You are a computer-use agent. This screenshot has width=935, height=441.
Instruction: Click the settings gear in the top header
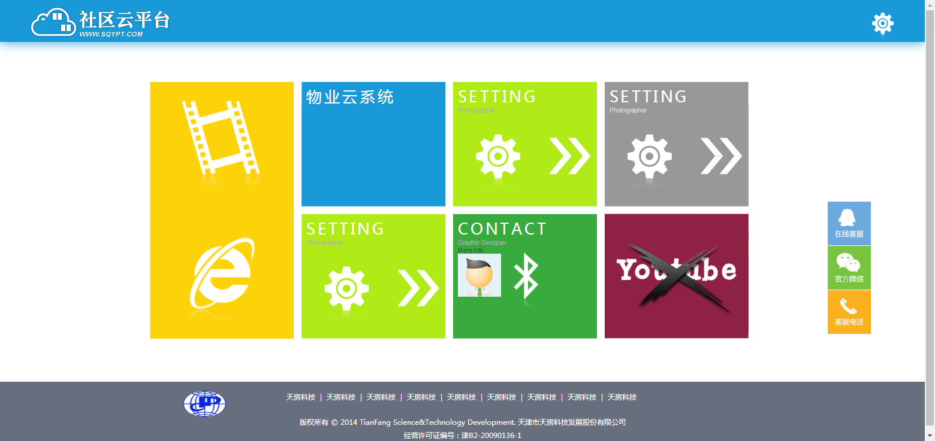(882, 24)
